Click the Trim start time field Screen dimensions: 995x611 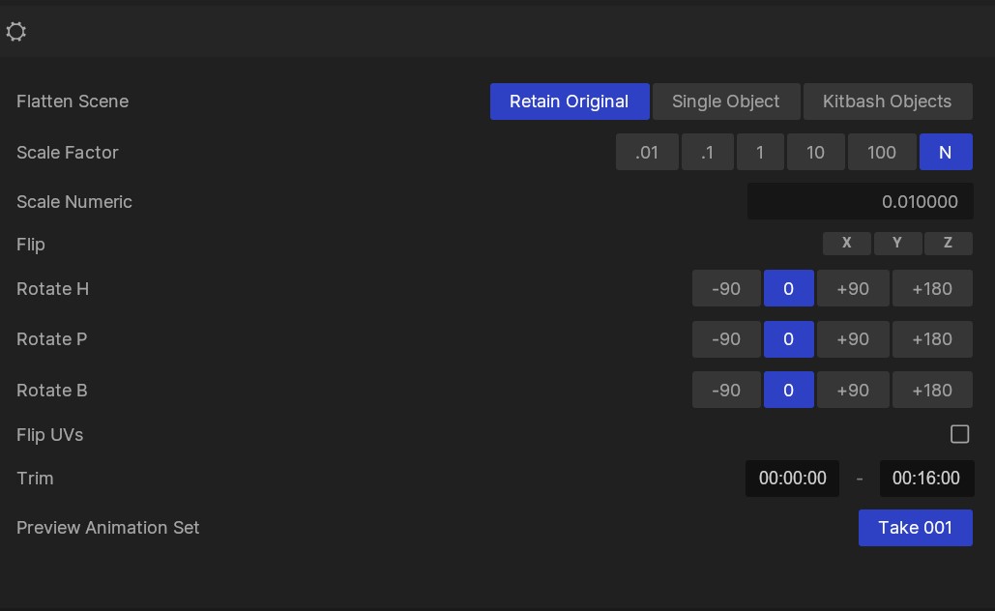[792, 479]
